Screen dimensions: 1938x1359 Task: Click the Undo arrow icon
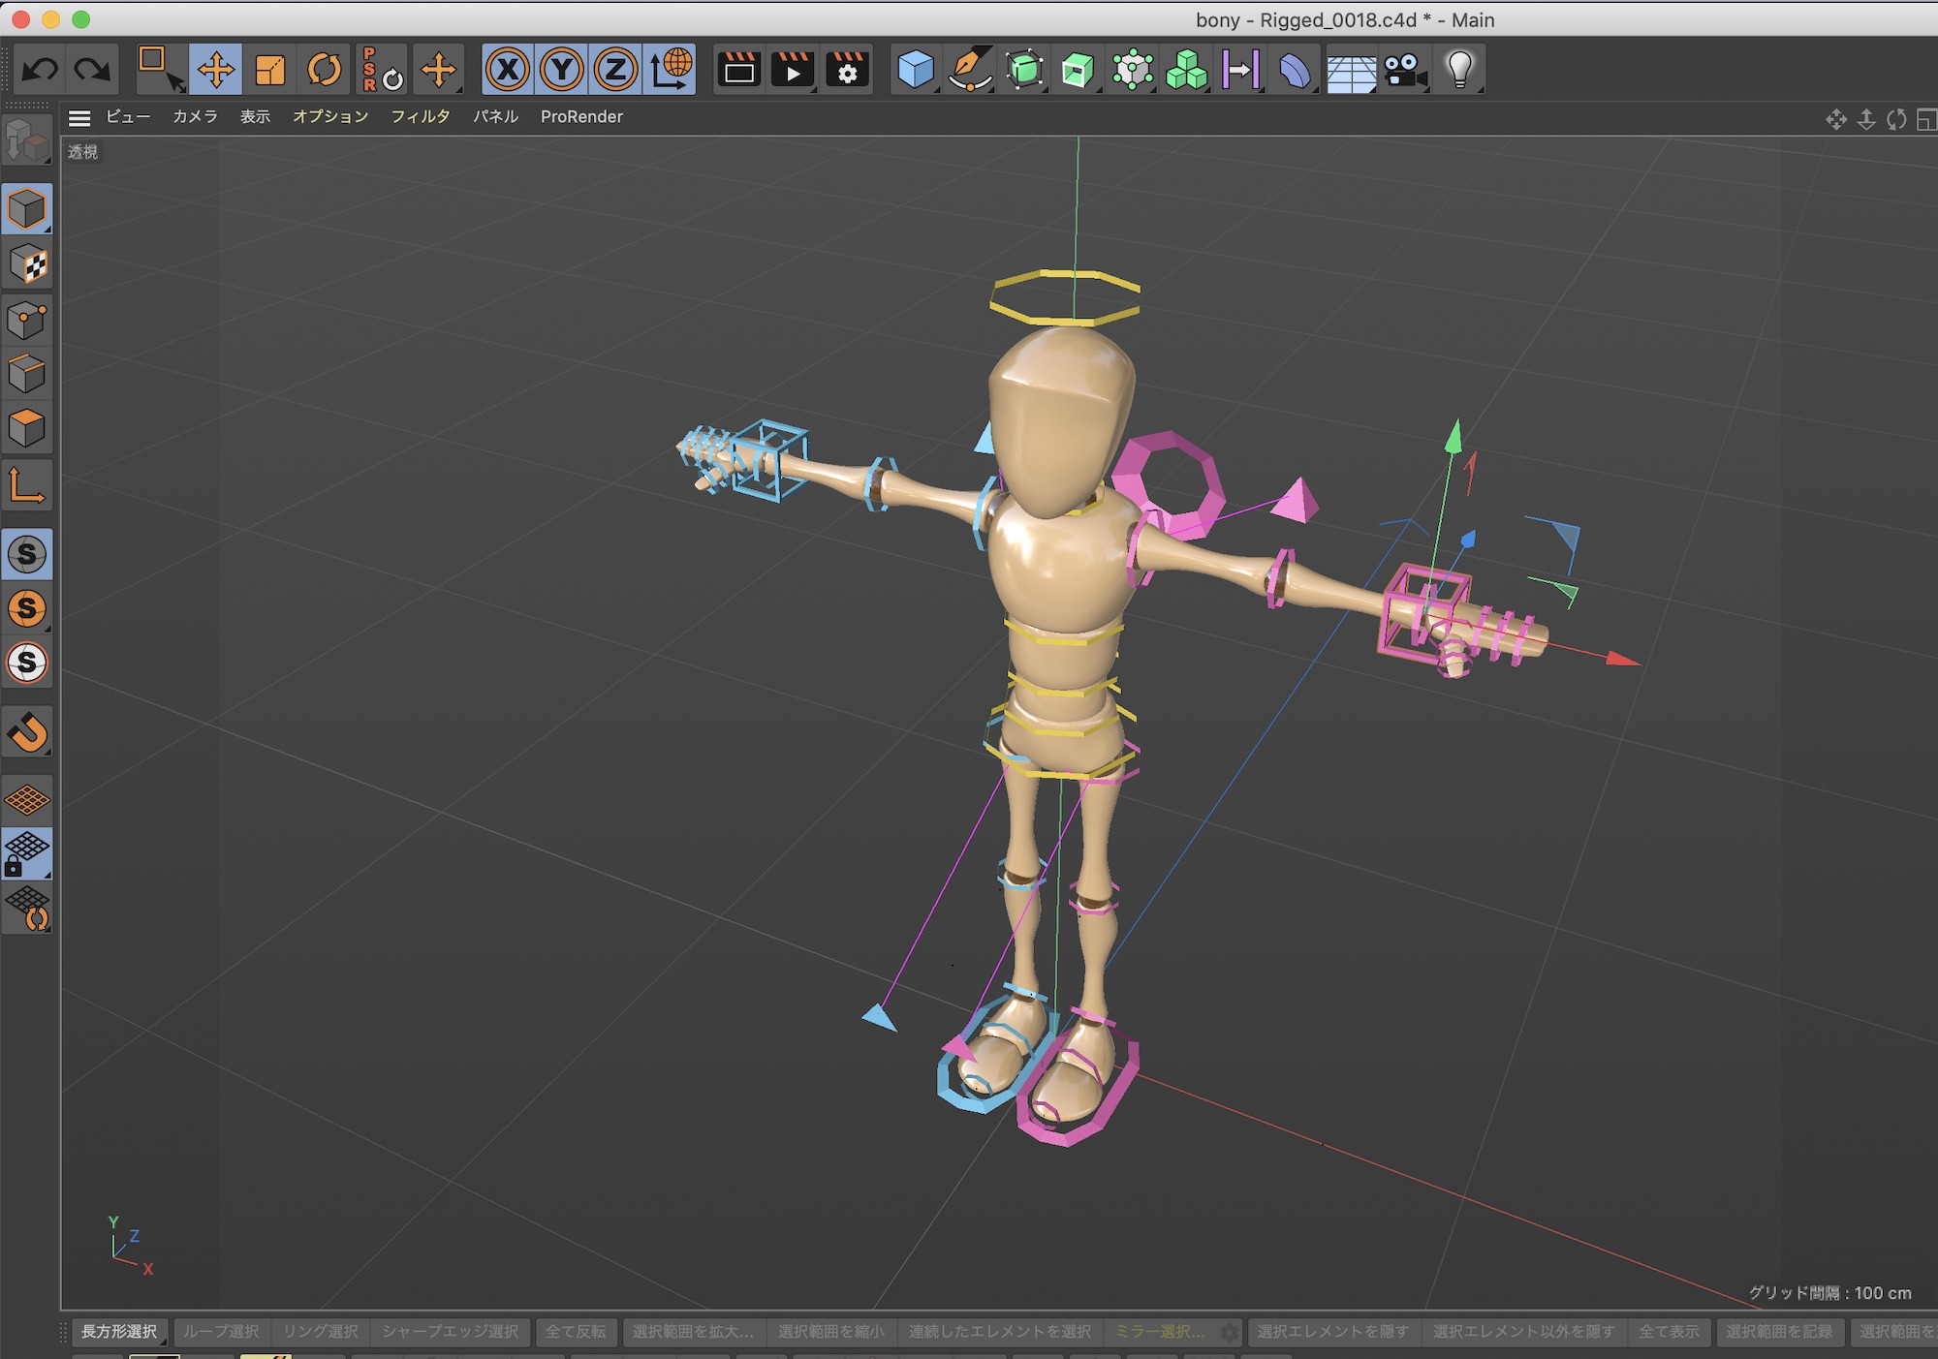point(40,70)
